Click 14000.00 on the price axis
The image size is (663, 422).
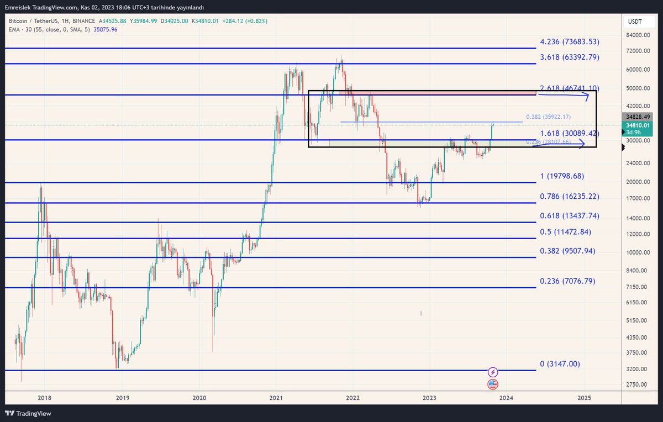coord(639,219)
